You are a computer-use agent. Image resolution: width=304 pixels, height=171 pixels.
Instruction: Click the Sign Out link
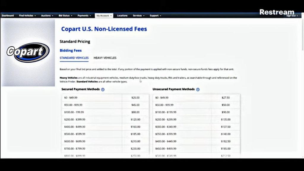tap(292, 16)
